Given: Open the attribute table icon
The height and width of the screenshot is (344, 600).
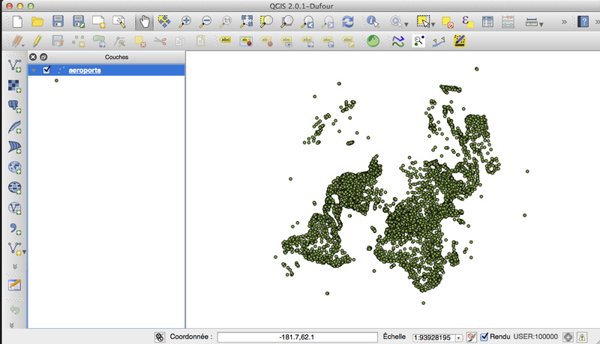Looking at the screenshot, I should pos(487,22).
